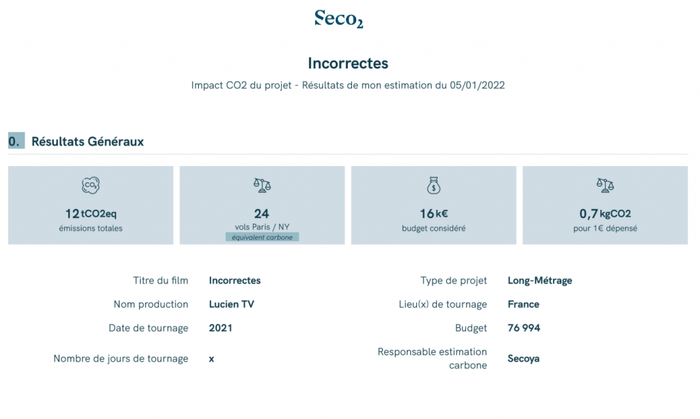This screenshot has width=700, height=419.
Task: Click the Long-Métrage project type value
Action: 540,281
